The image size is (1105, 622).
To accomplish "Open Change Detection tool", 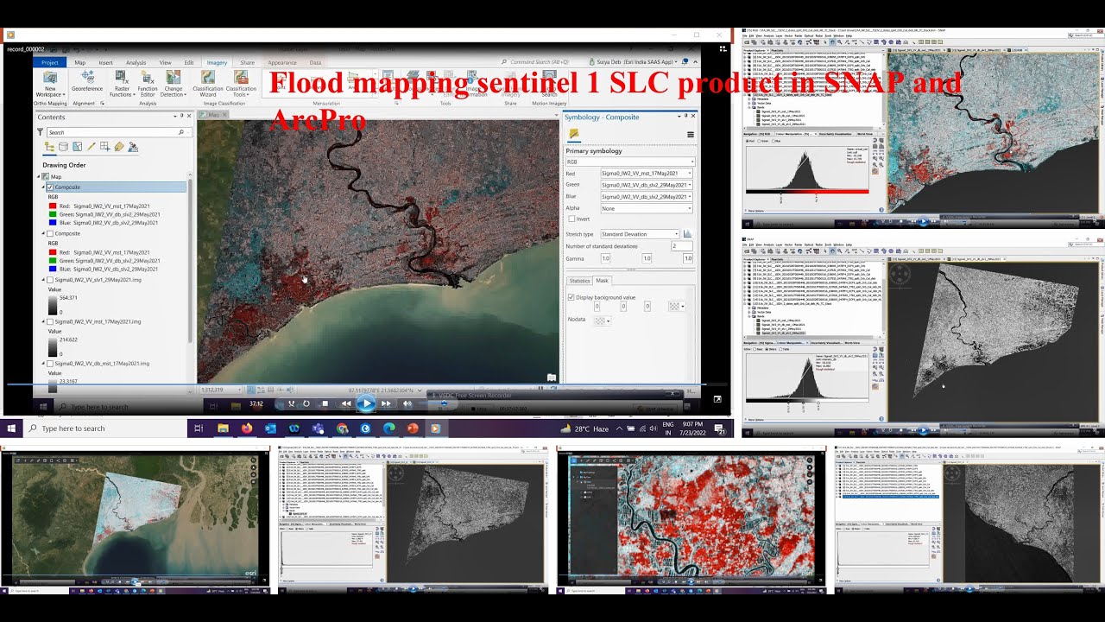I will tap(174, 84).
